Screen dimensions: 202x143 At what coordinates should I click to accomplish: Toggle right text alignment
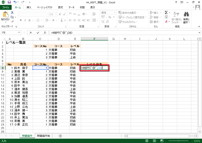click(x=79, y=20)
